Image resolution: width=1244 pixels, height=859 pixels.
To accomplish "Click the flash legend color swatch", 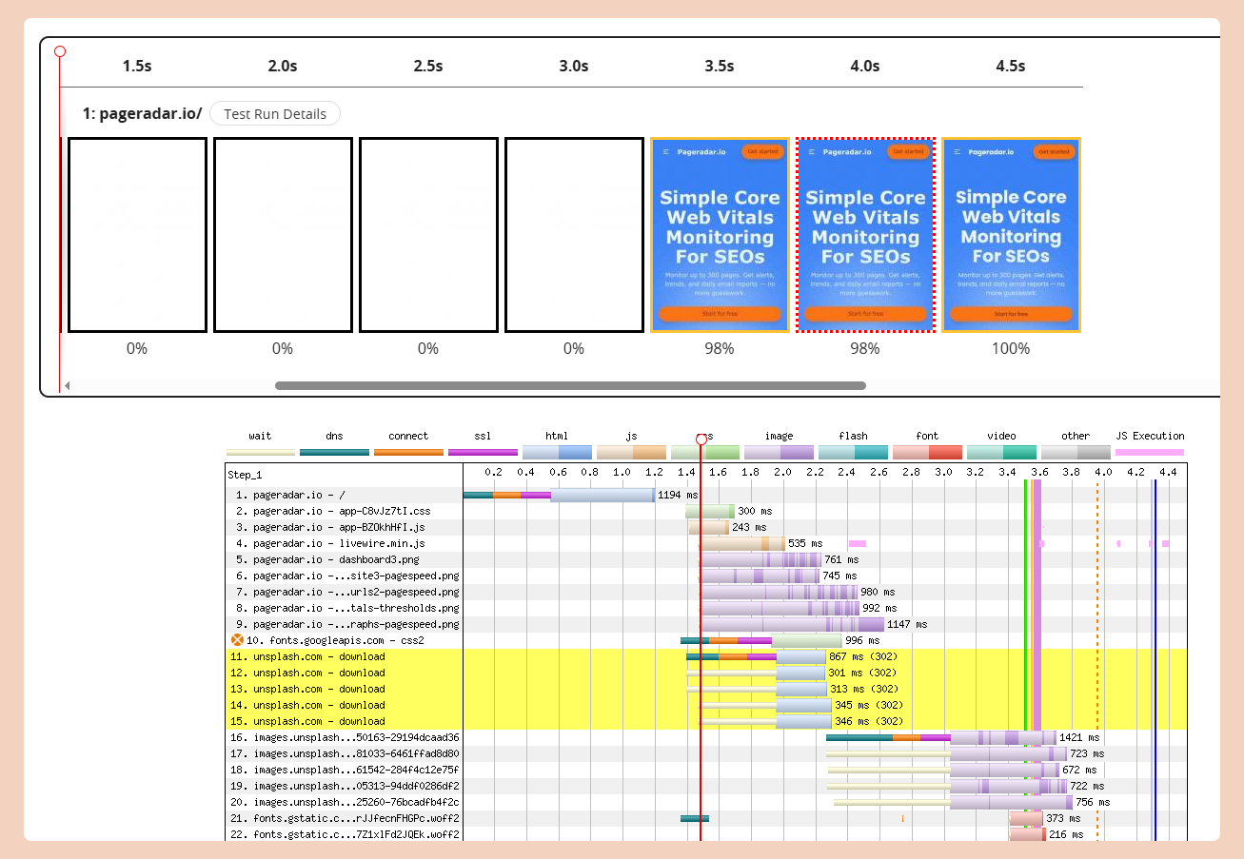I will 853,452.
